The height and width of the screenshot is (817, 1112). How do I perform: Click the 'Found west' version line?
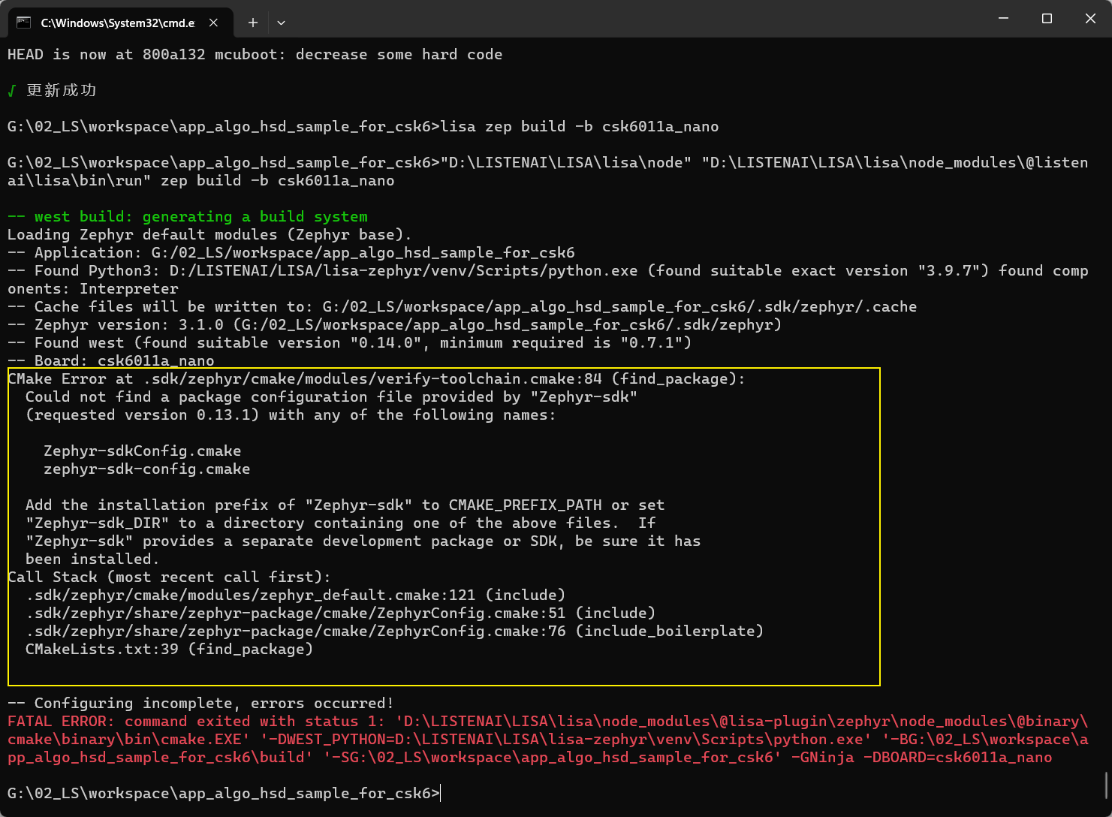(350, 342)
